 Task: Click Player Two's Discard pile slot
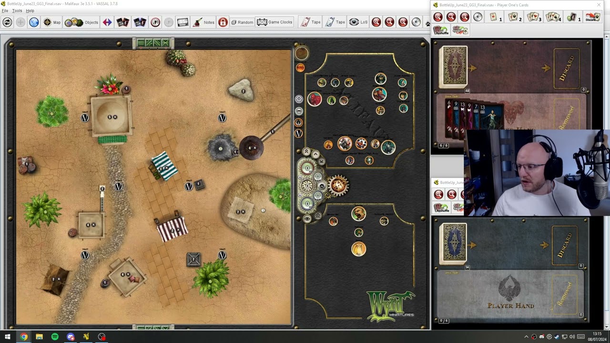point(565,245)
